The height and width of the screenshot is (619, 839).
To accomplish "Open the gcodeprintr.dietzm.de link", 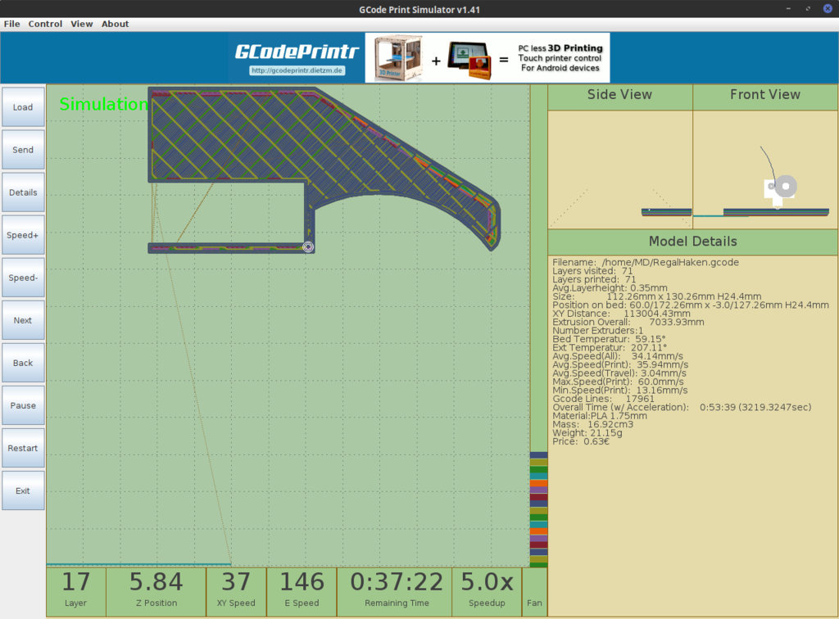I will 297,70.
